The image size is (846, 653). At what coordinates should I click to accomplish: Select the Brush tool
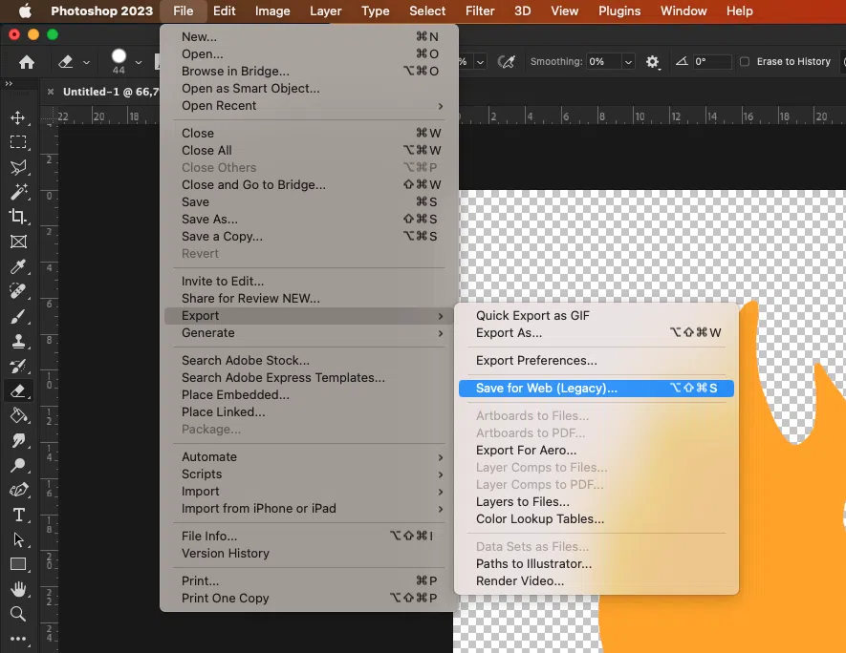point(18,316)
